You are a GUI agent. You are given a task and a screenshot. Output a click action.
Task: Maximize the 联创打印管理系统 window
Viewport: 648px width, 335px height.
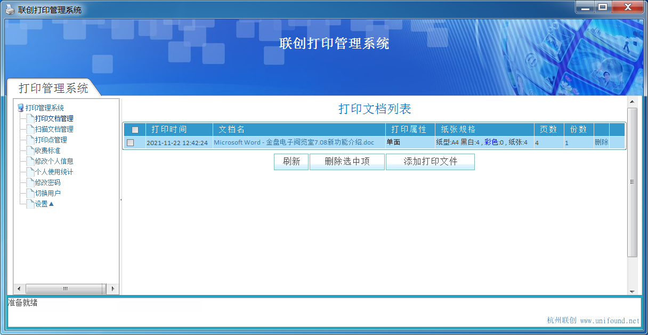(603, 7)
